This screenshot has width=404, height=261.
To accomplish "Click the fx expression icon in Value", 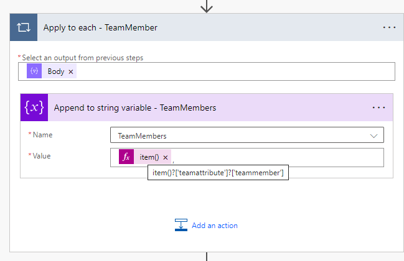I will tap(126, 157).
